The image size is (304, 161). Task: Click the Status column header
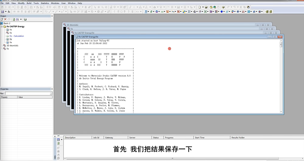coord(158,137)
